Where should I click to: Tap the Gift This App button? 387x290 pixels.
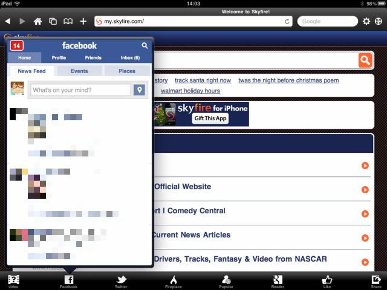tap(210, 118)
